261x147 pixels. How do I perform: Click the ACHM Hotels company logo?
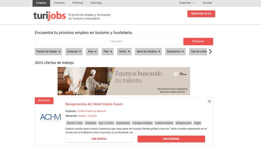pyautogui.click(x=50, y=117)
